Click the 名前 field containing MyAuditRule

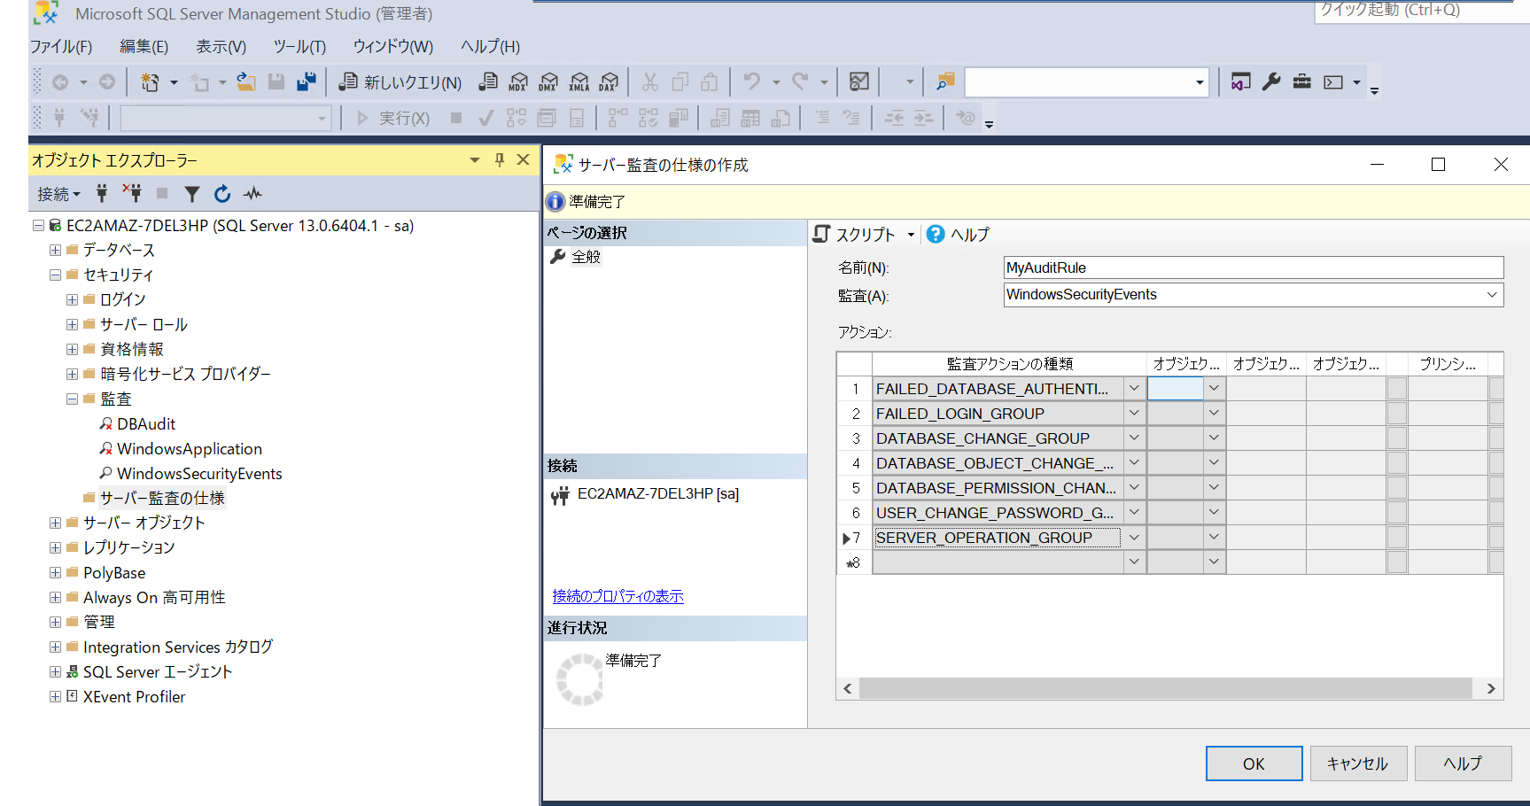tap(1253, 267)
